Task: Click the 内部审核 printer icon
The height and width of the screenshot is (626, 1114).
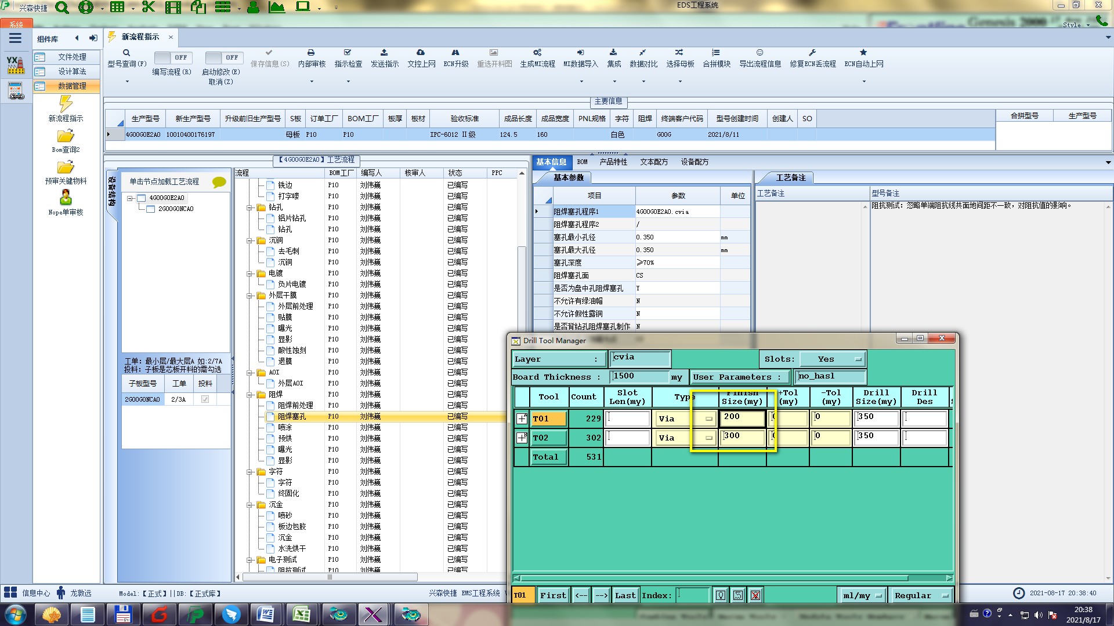Action: [311, 53]
